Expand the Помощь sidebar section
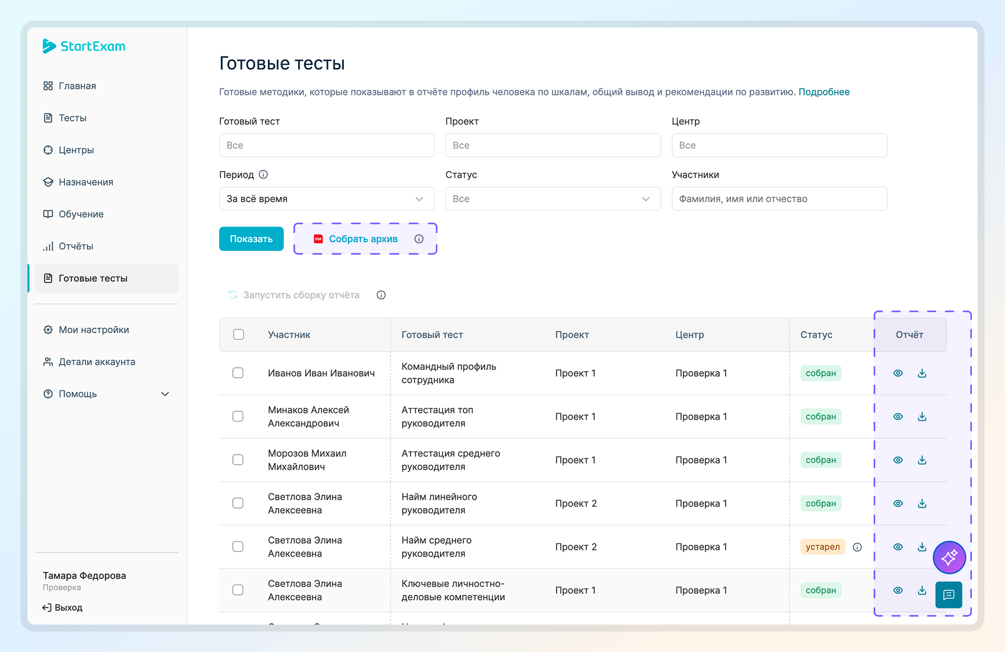 pos(107,394)
